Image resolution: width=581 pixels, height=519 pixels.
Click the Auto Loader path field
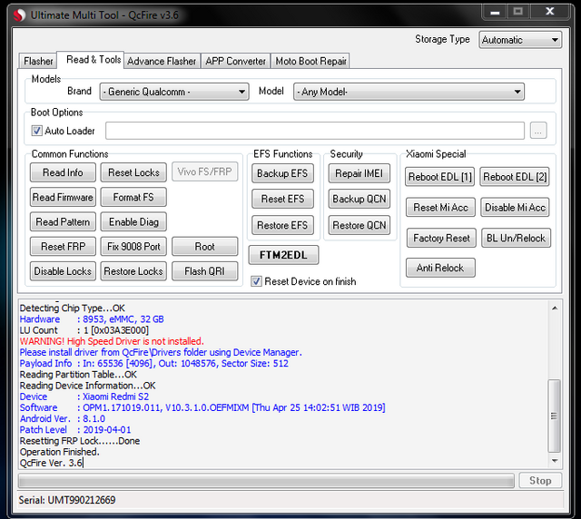pyautogui.click(x=315, y=131)
